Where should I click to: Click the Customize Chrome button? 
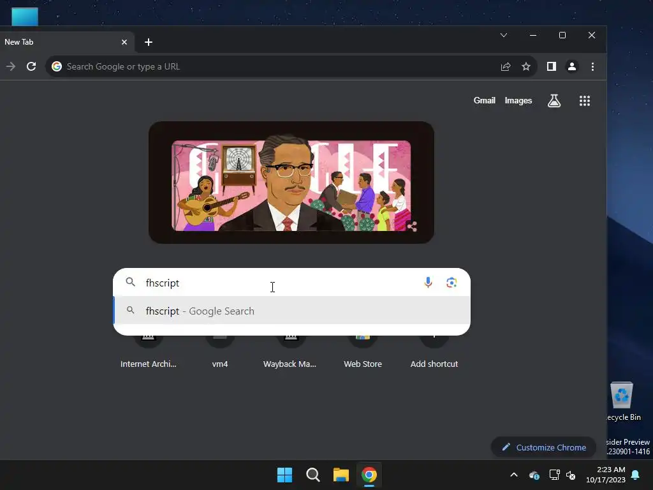pos(544,447)
